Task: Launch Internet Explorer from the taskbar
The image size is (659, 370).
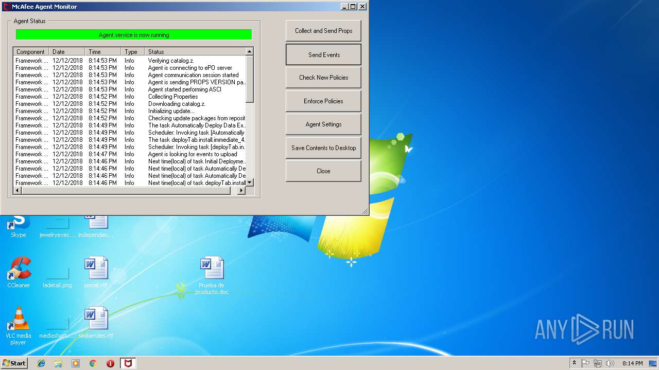Action: click(x=41, y=363)
